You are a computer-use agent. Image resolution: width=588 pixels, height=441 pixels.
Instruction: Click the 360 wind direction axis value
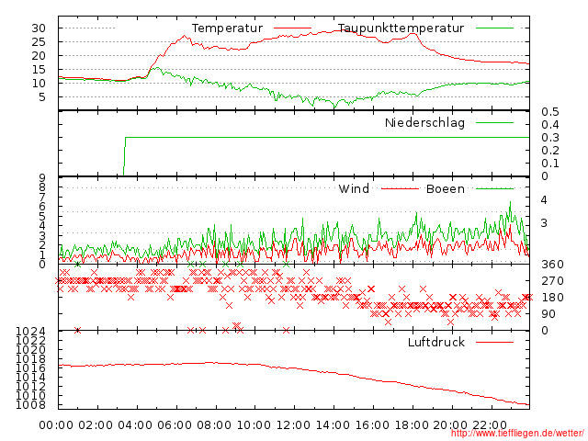(552, 265)
